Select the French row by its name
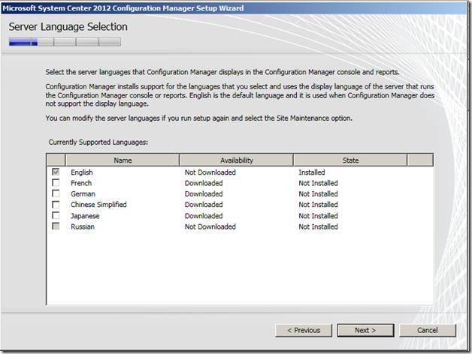This screenshot has width=472, height=354. (81, 183)
